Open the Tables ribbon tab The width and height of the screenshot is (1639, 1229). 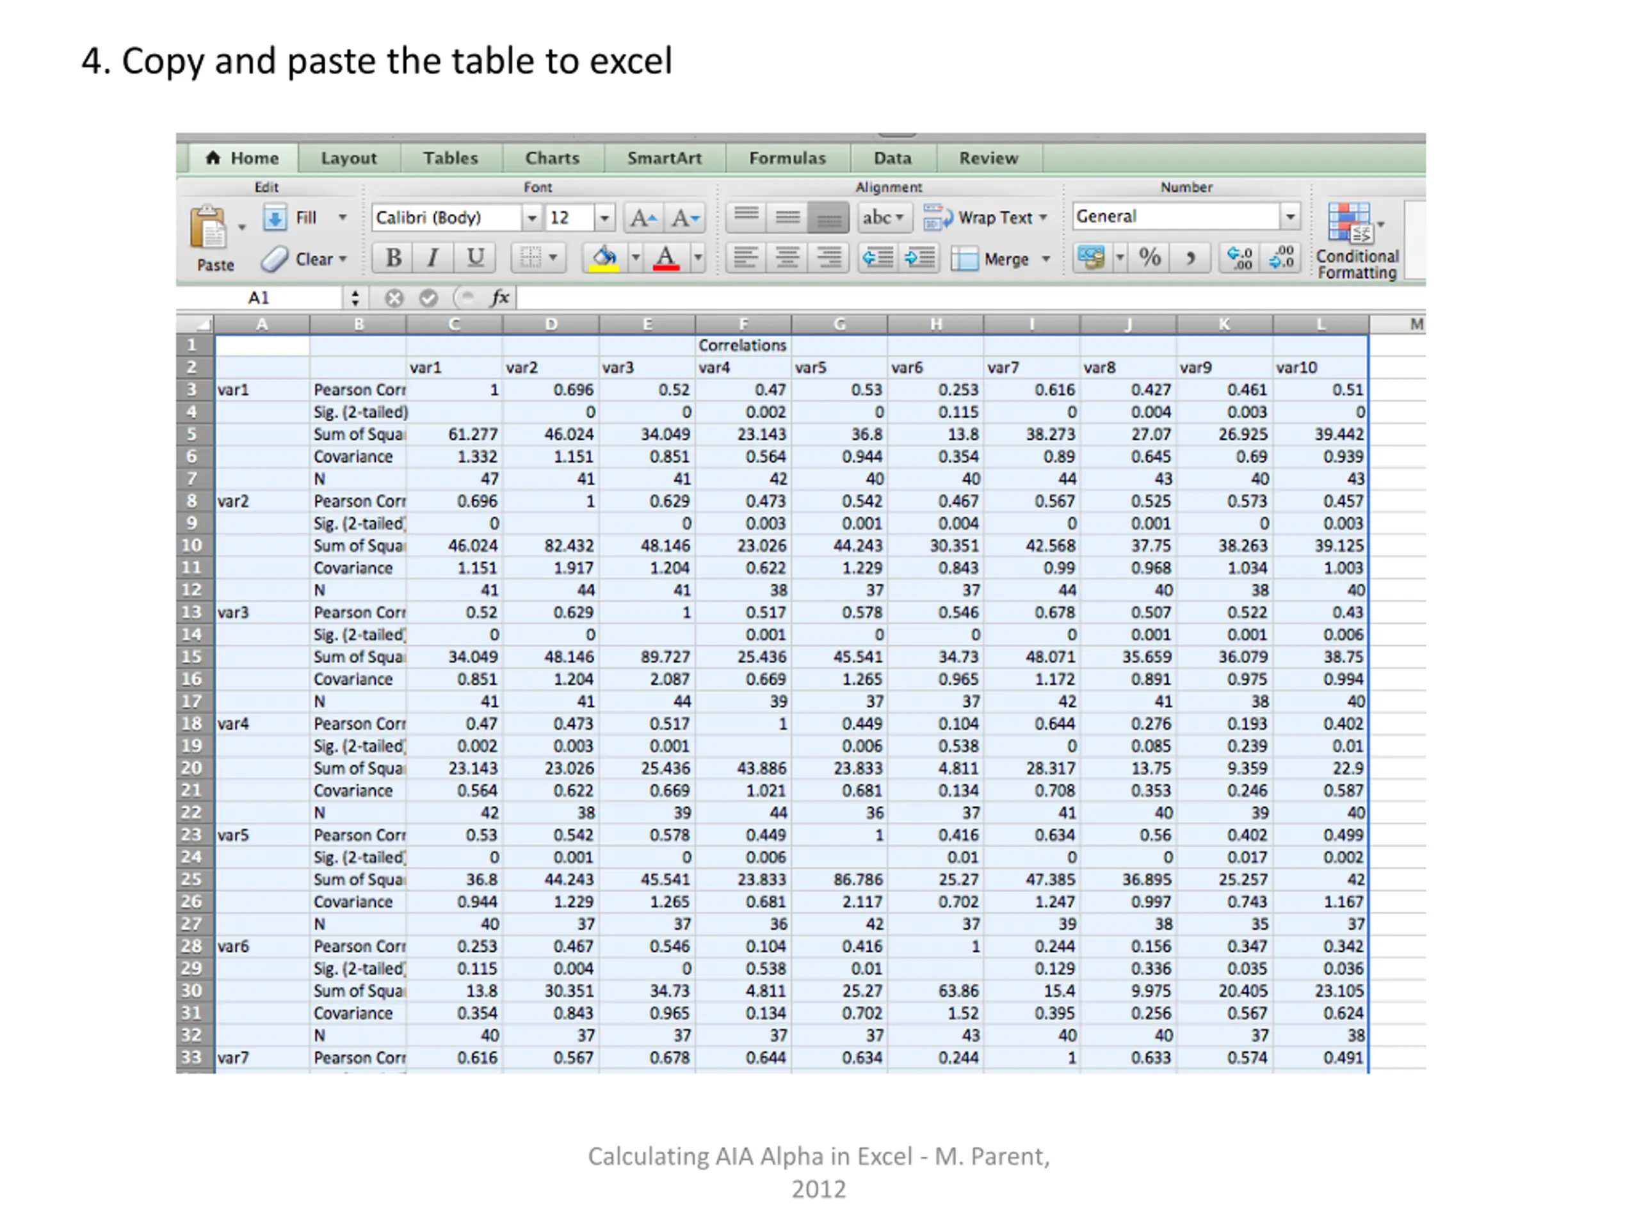pyautogui.click(x=451, y=158)
